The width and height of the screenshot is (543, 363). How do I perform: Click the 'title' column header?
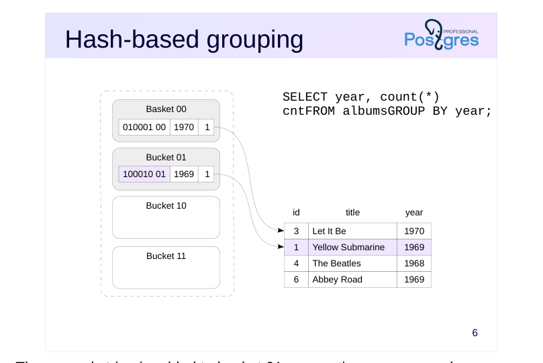[x=352, y=213]
